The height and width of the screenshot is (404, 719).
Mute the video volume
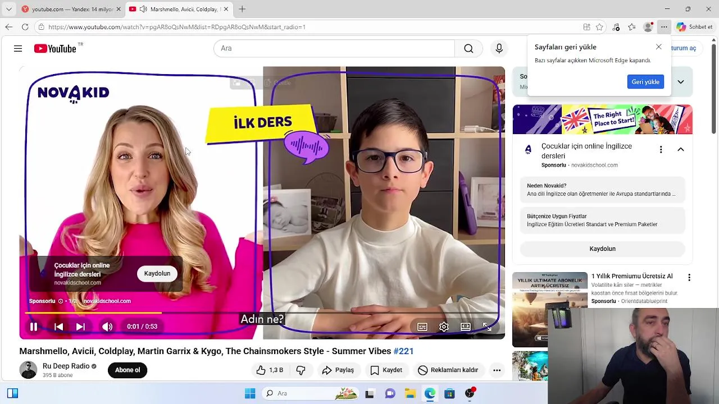point(107,327)
